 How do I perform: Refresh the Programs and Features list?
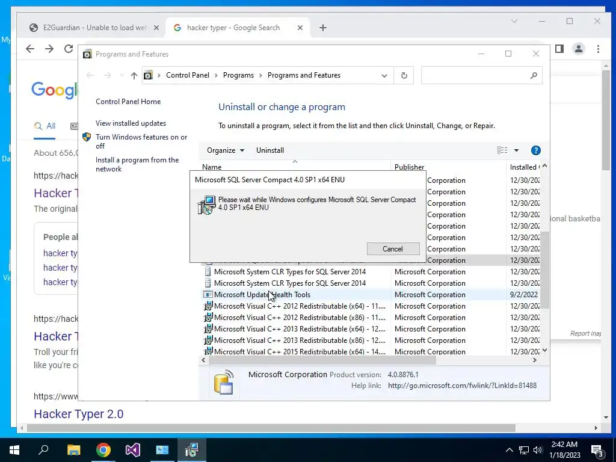(404, 75)
